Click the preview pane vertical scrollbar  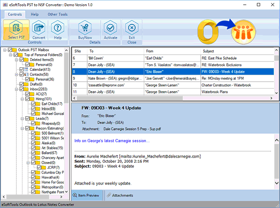276,160
